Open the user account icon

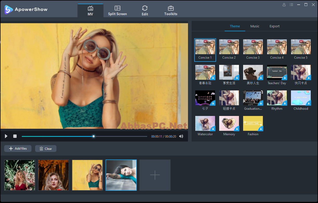point(284,5)
